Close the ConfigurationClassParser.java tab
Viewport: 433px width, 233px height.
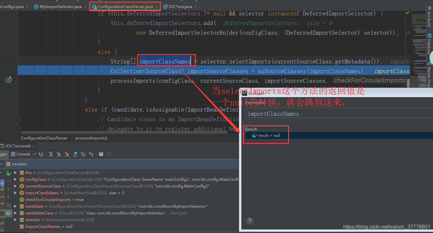156,6
